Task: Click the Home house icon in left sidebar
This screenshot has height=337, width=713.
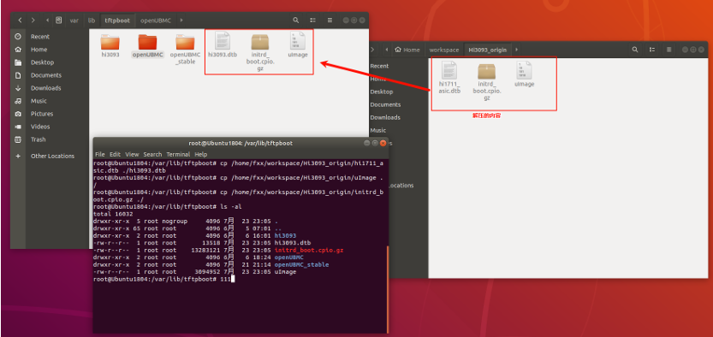Action: [x=18, y=50]
